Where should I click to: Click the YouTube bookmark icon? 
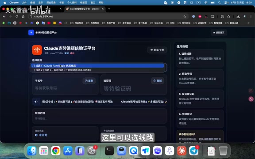(49, 23)
